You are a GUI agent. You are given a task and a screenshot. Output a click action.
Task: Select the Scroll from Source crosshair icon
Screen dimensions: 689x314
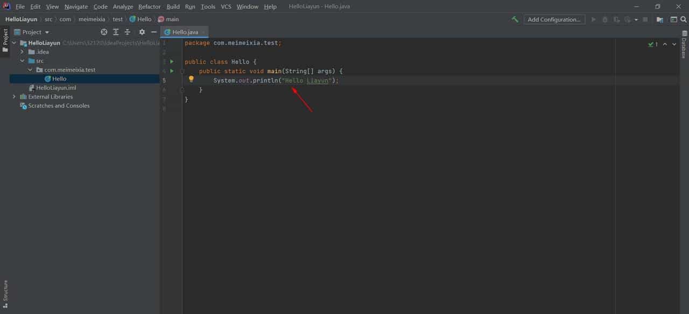tap(104, 32)
